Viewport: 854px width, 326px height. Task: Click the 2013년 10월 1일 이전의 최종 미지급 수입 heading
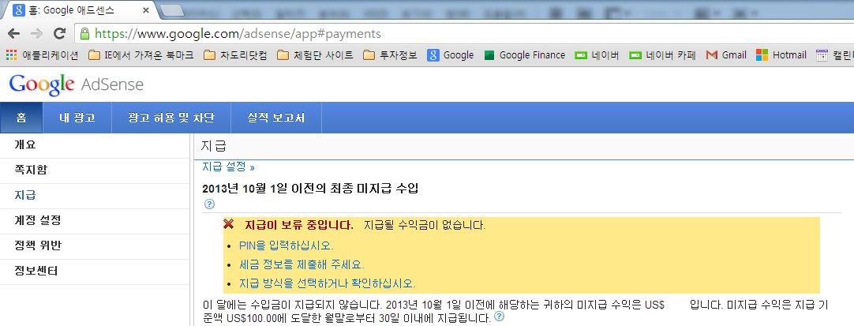pos(310,189)
